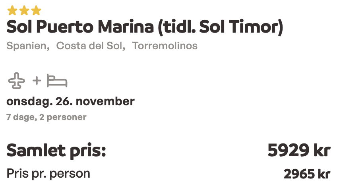337x186 pixels.
Task: Click the tidl. Sol Timor text
Action: coord(220,27)
